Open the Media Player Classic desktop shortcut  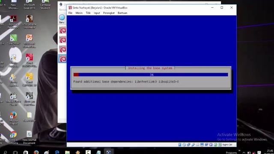(13, 99)
